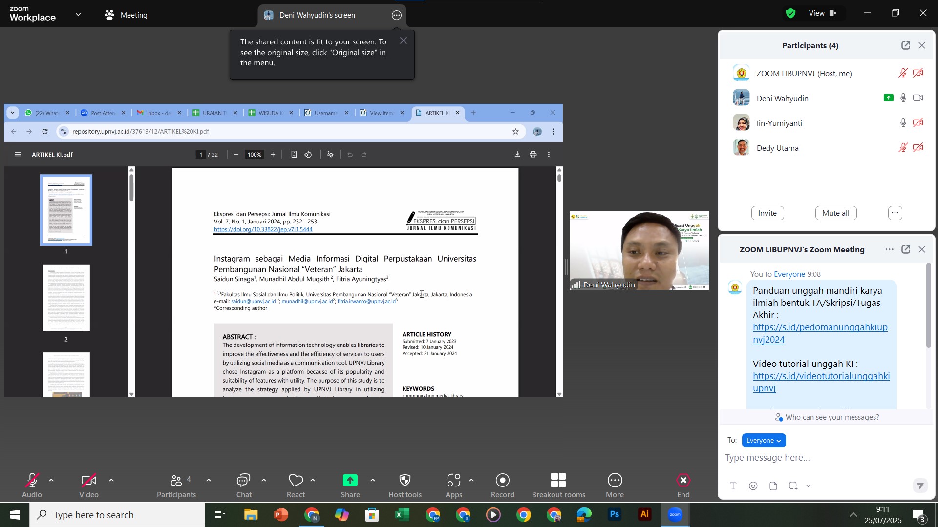Pop out the chat panel

pyautogui.click(x=906, y=249)
